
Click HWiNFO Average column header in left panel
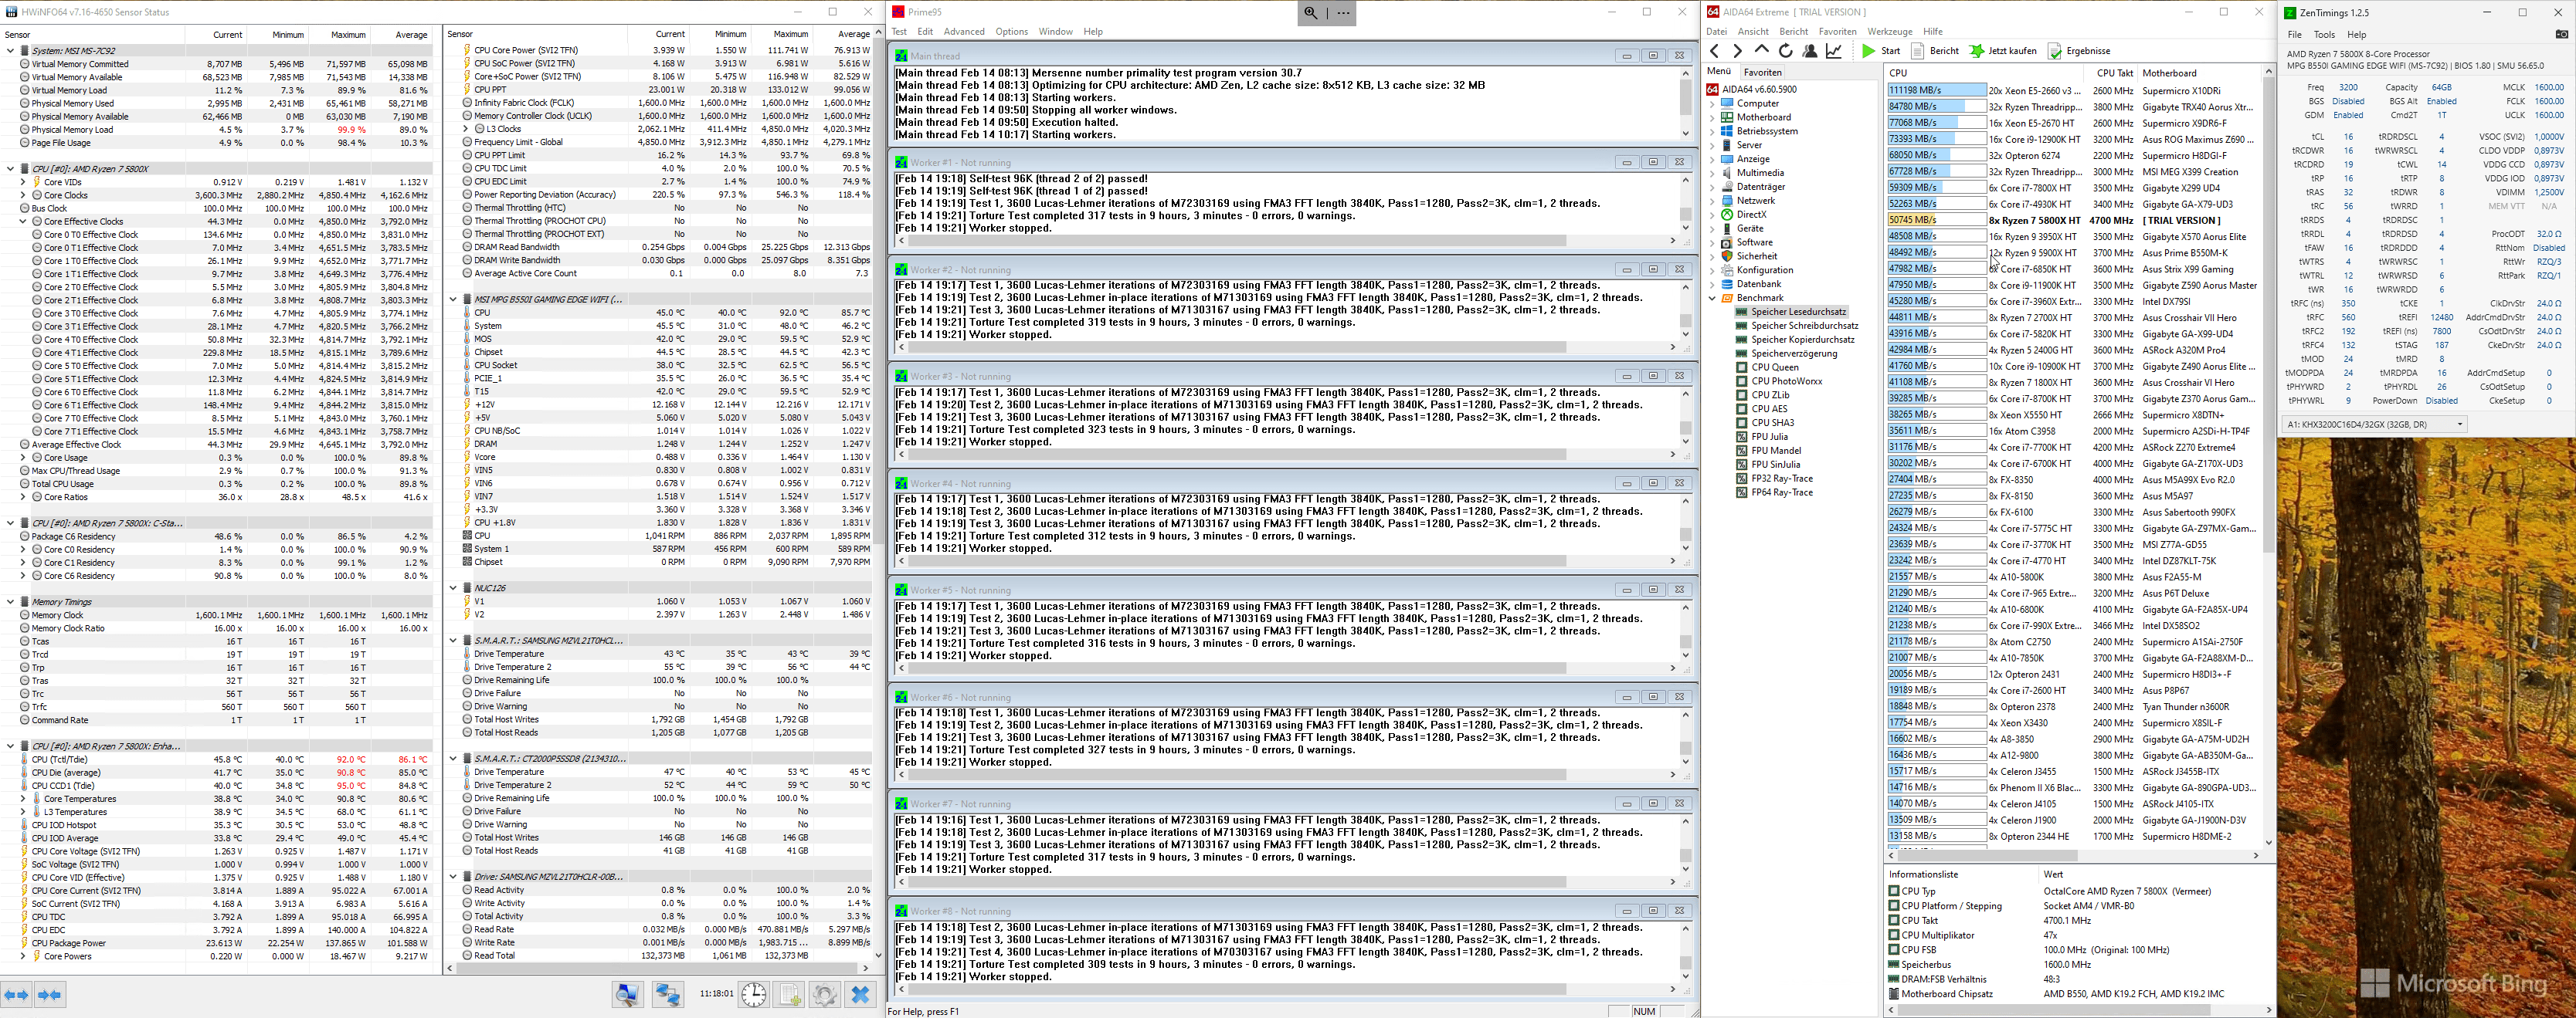pyautogui.click(x=403, y=35)
